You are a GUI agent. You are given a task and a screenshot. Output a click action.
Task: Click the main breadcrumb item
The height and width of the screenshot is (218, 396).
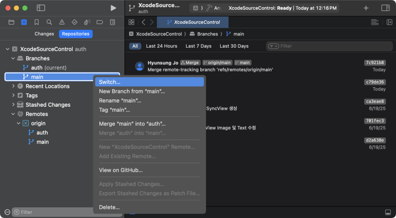pos(235,34)
